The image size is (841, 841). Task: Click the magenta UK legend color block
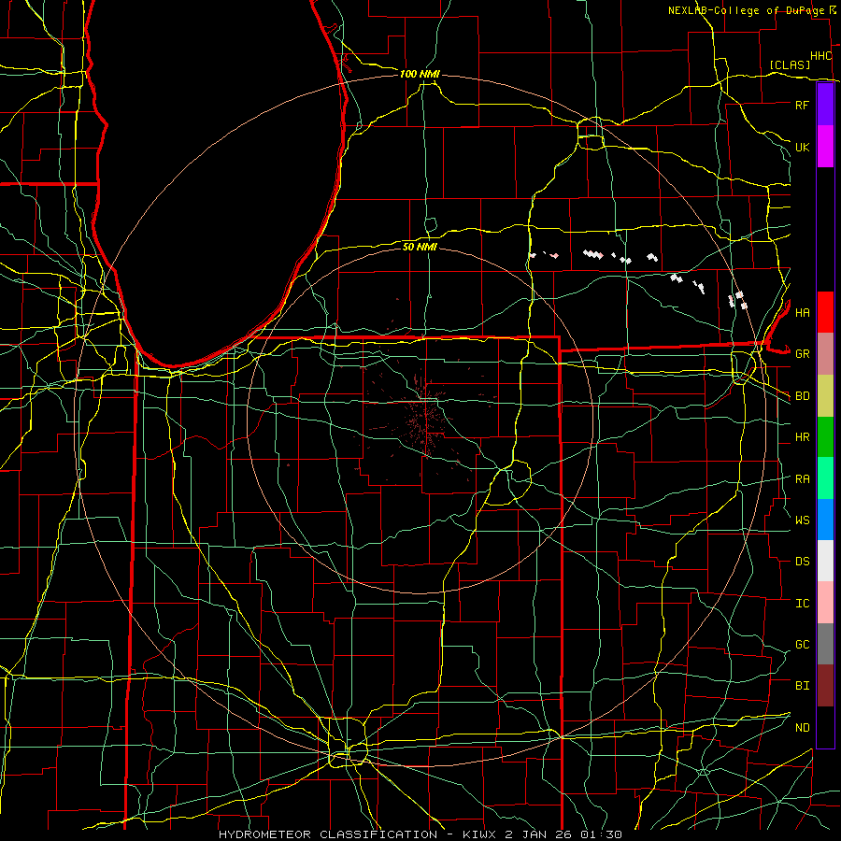click(825, 147)
